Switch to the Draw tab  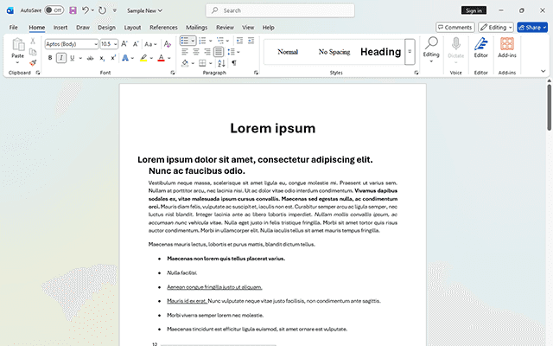[83, 27]
